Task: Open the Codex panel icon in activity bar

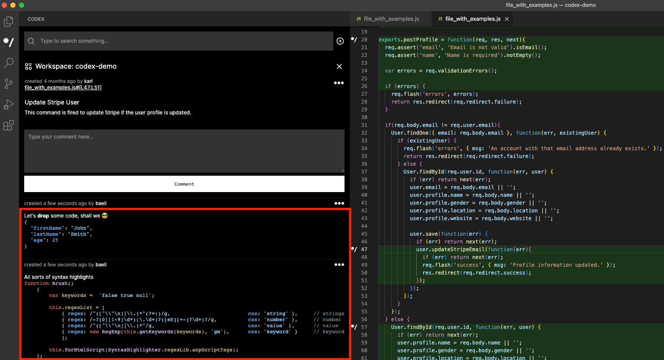Action: click(x=9, y=42)
